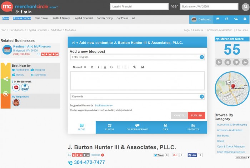250x168 pixels.
Task: Click the Tweet button
Action: (159, 155)
